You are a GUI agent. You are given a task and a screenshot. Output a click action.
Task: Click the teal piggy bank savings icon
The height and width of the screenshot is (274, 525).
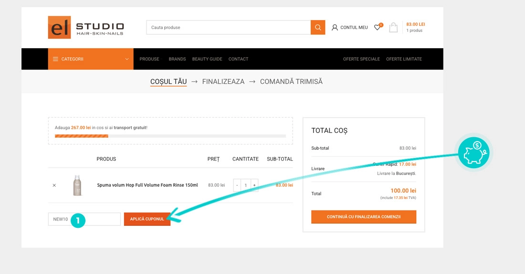tap(473, 152)
